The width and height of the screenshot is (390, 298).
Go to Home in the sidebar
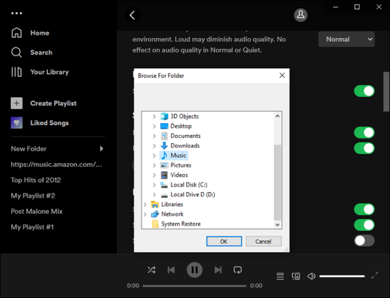tap(30, 33)
